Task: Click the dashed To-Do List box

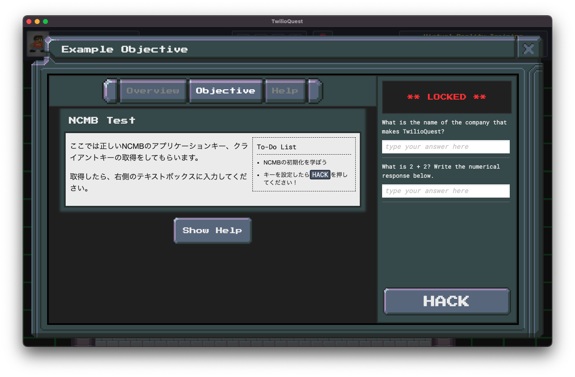Action: [x=304, y=165]
